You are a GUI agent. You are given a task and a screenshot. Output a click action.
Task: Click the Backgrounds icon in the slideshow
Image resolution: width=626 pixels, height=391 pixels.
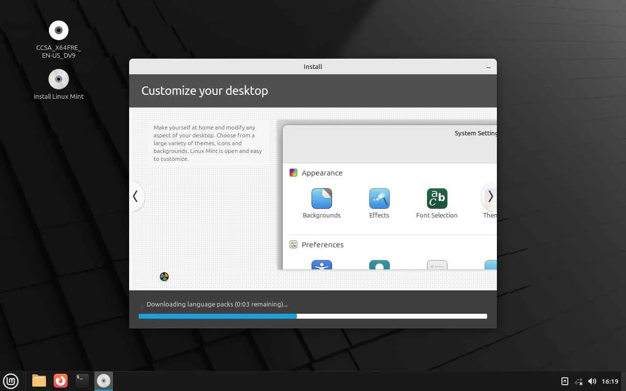point(322,198)
